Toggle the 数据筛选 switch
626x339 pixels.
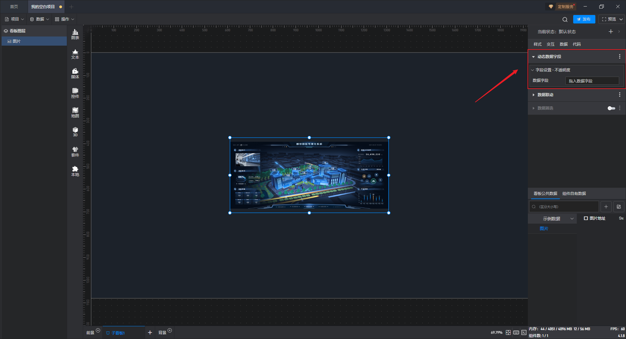tap(611, 108)
